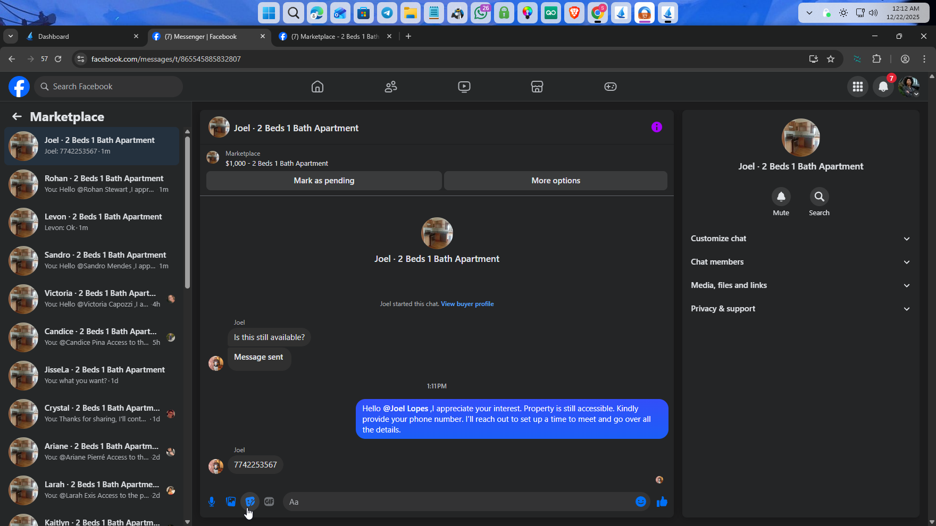The width and height of the screenshot is (936, 526).
Task: Click Joel's avatar in the chat header
Action: (x=219, y=128)
